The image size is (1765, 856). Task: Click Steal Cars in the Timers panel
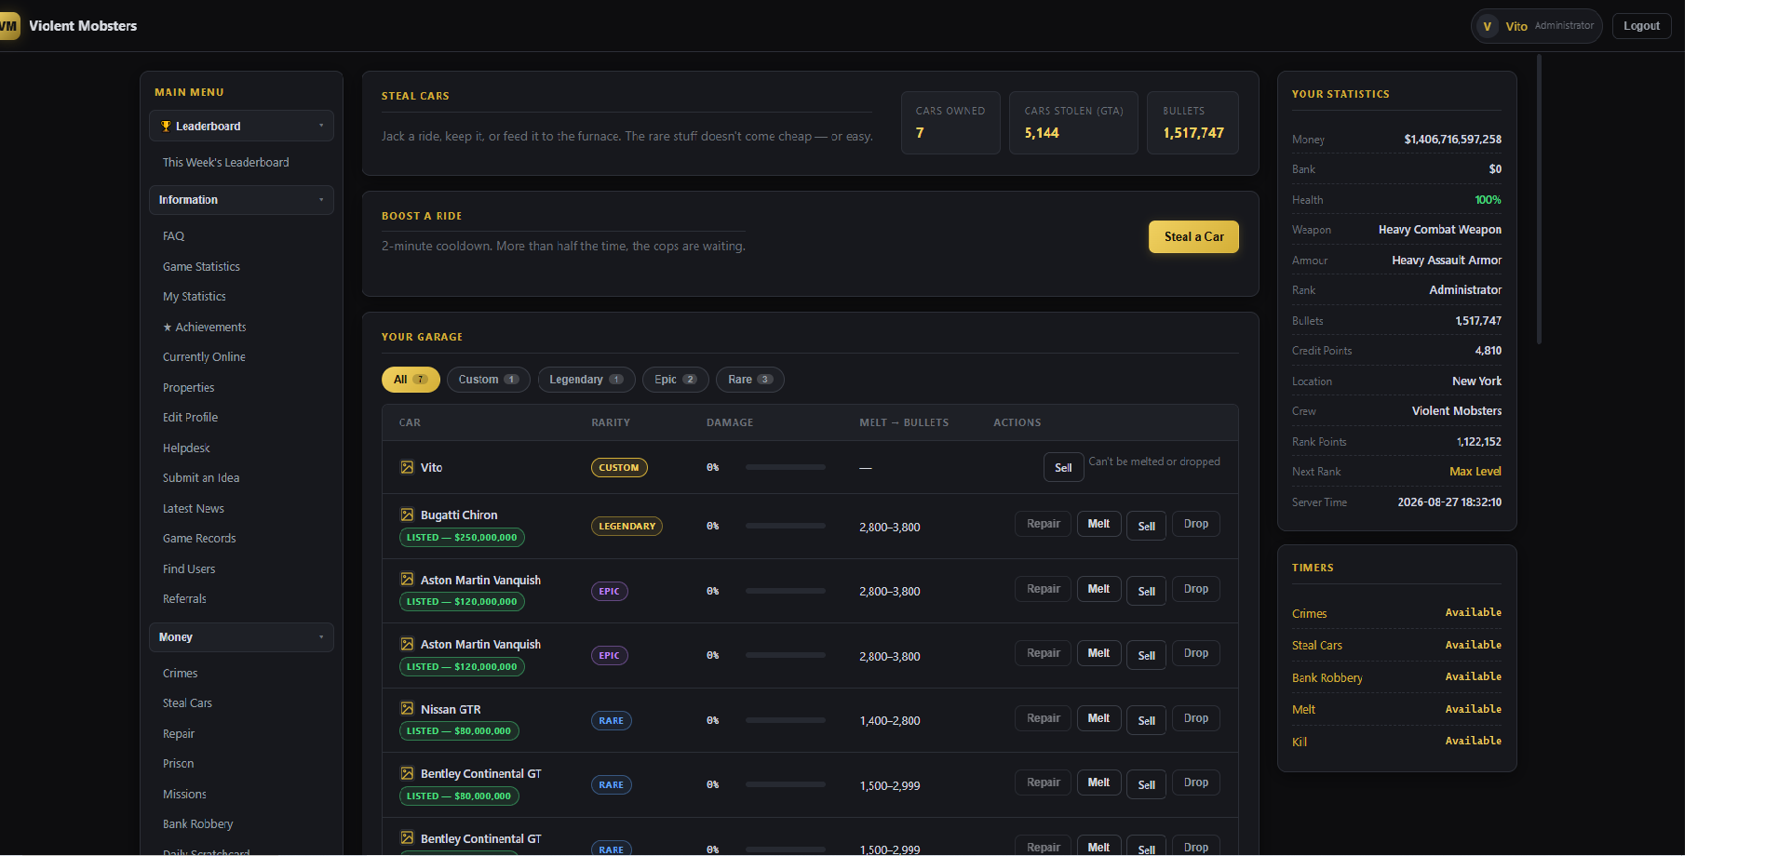point(1317,646)
